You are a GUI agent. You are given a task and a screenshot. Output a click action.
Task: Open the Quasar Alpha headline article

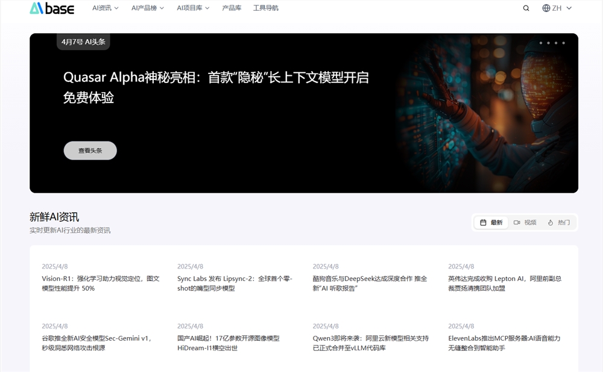[x=217, y=87]
